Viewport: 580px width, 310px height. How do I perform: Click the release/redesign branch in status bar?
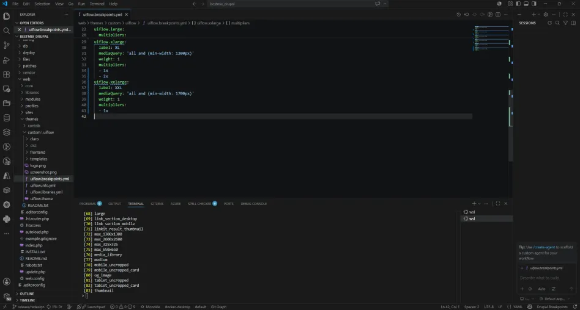coord(29,307)
